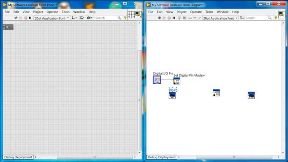288x162 pixels.
Task: Open Distribute Objects menu in Front Panel
Action: [x=82, y=18]
